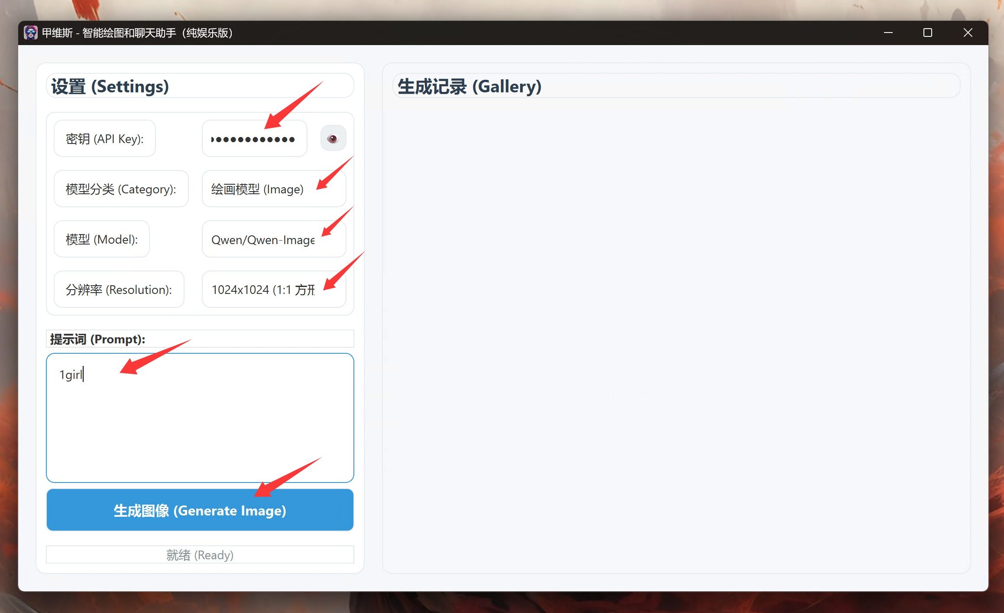Click the Generate Image button

coord(200,510)
